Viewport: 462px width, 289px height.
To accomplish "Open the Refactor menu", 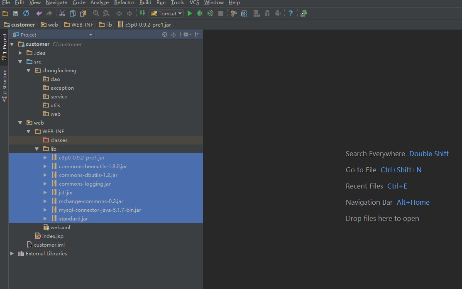I will (x=124, y=2).
